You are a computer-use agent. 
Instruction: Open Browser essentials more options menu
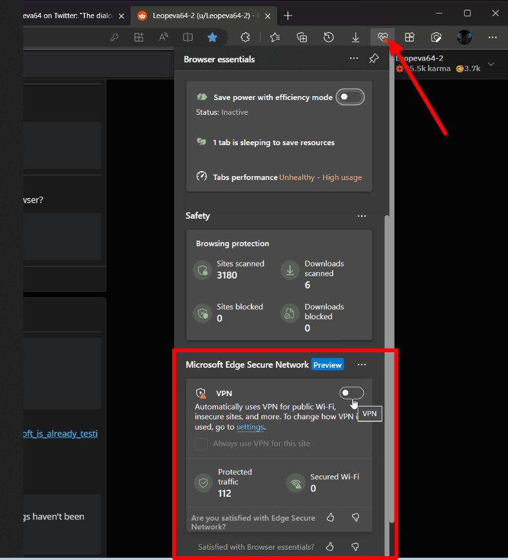(354, 58)
